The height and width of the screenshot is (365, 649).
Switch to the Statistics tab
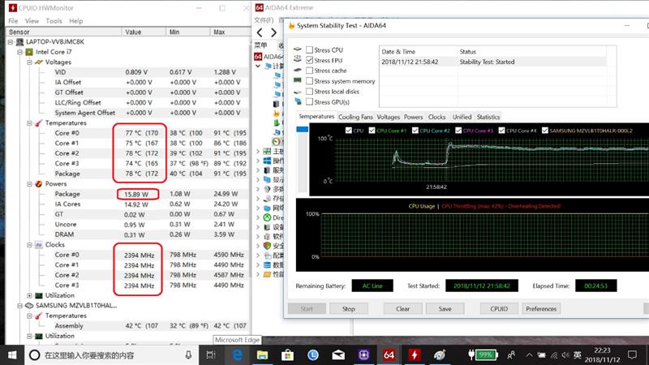click(x=488, y=117)
